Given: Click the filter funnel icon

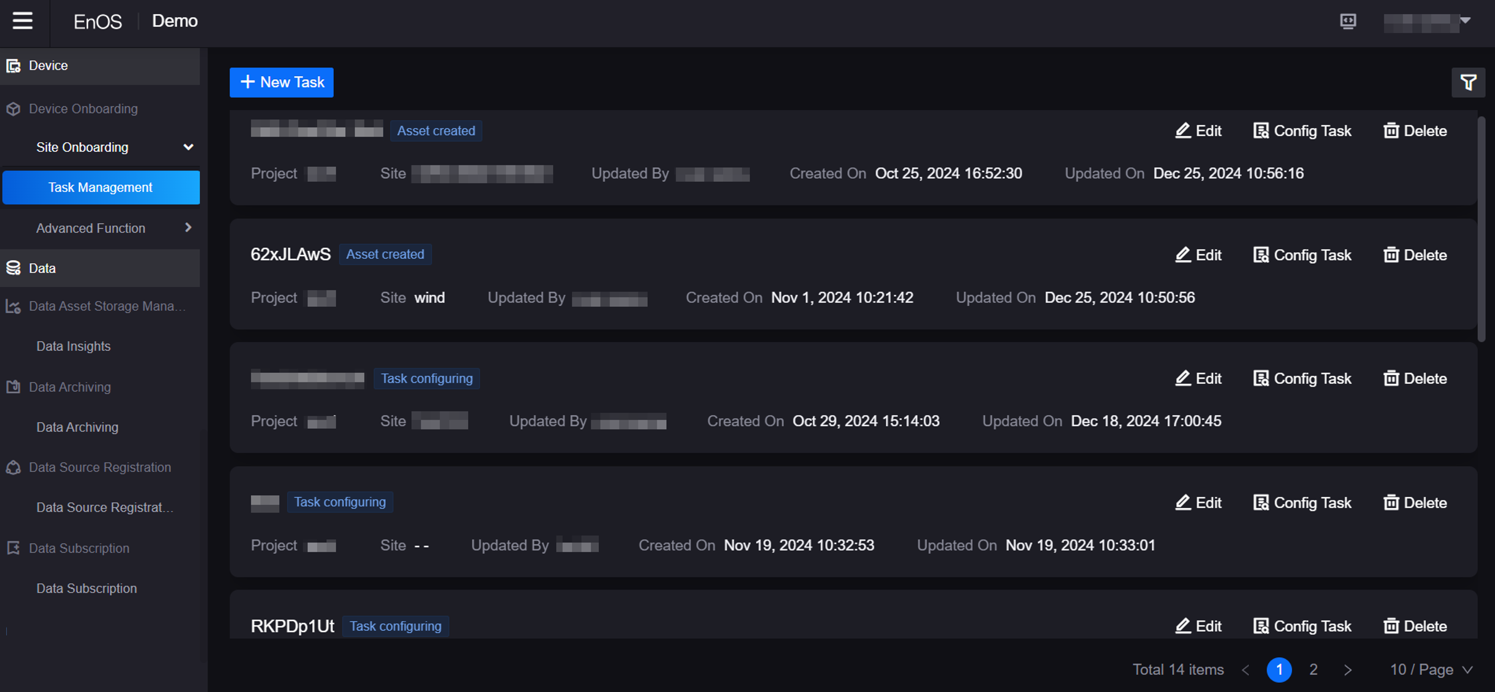Looking at the screenshot, I should pos(1468,82).
